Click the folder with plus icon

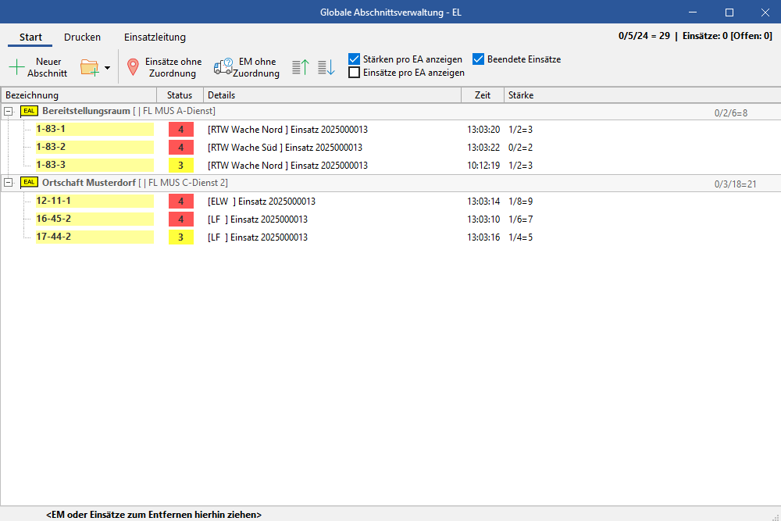pos(90,67)
